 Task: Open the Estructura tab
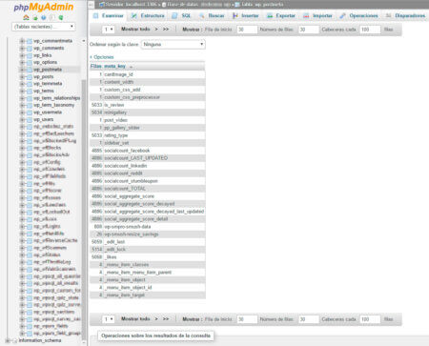(148, 15)
